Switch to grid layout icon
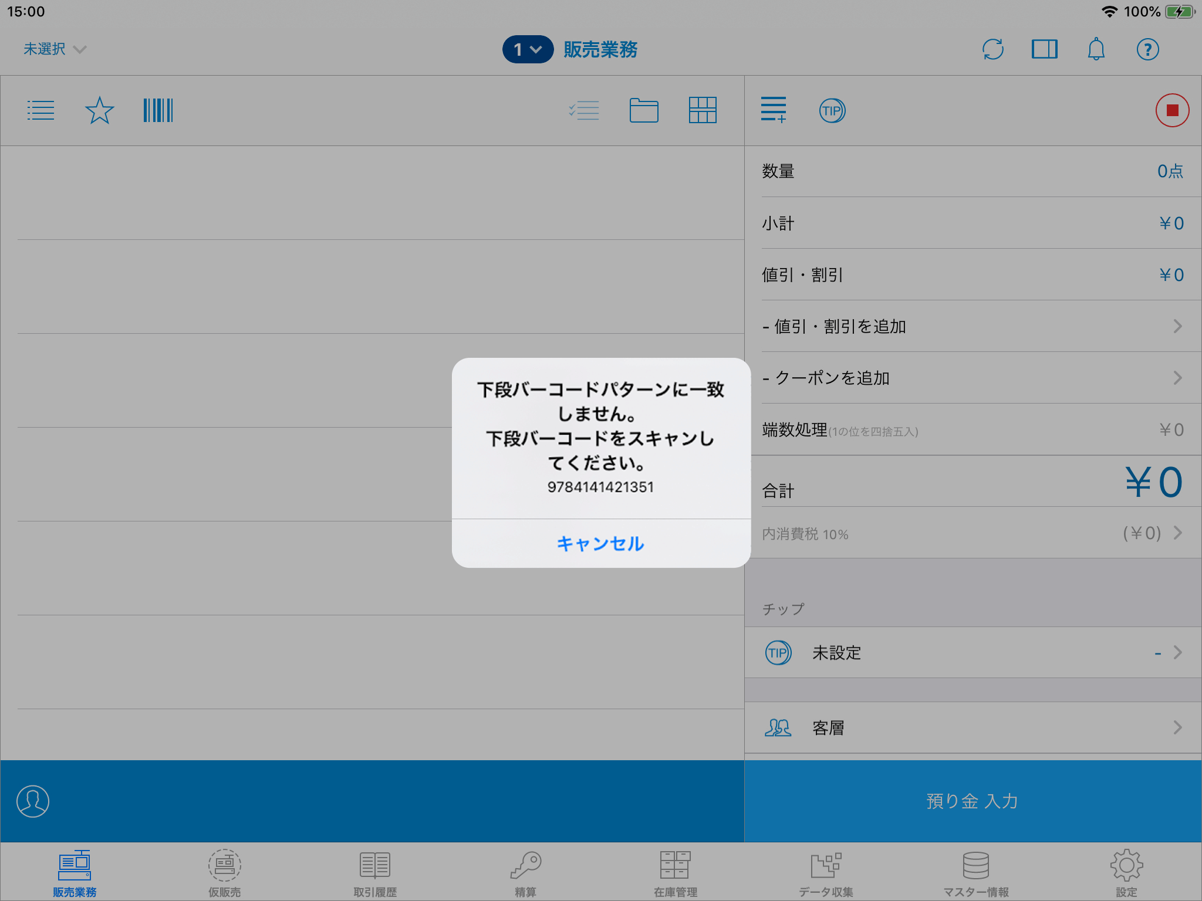Viewport: 1202px width, 901px height. (703, 110)
